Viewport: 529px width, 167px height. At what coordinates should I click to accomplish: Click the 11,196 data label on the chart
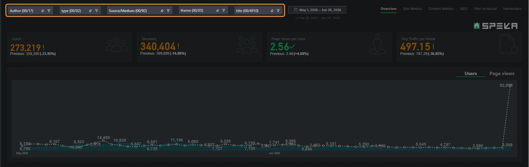pos(177,140)
